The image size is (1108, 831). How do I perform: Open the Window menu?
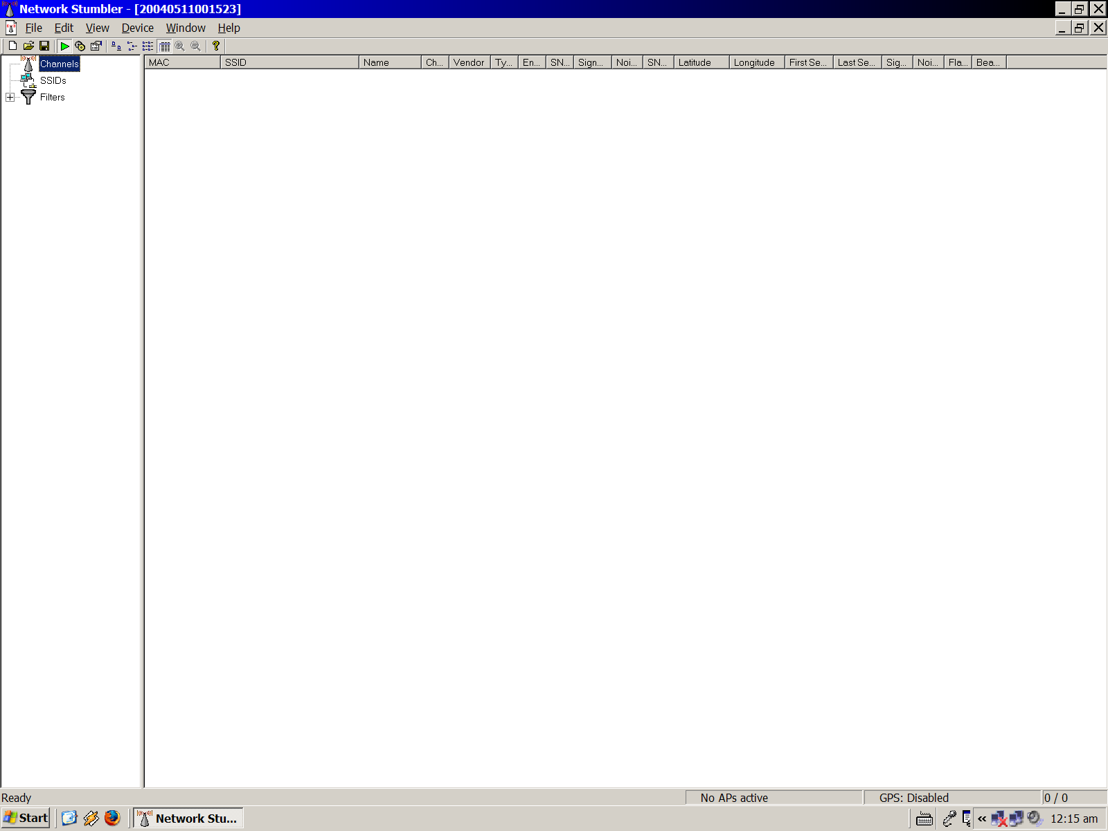186,28
